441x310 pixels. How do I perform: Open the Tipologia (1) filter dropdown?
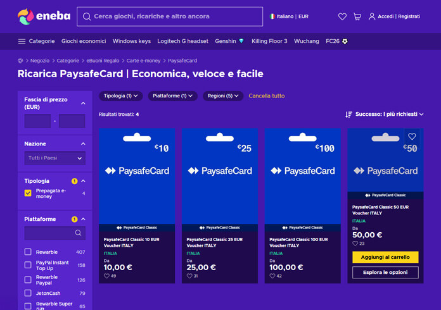[x=120, y=96]
